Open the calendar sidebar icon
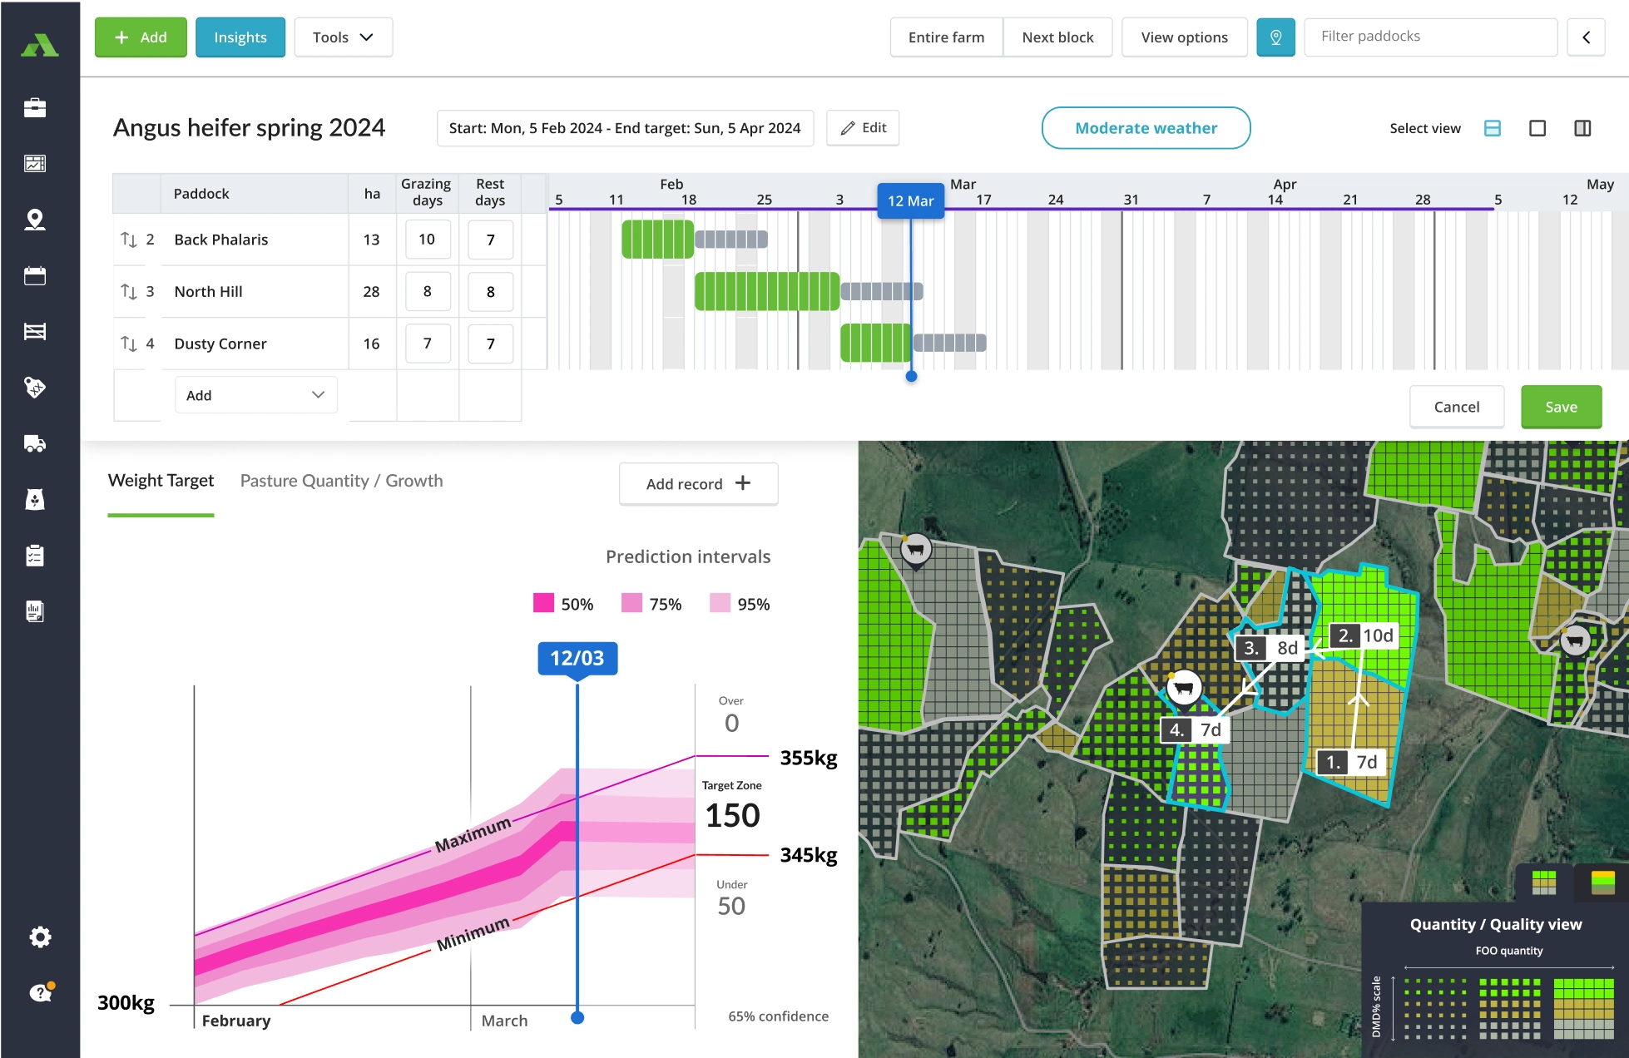The image size is (1629, 1058). click(35, 275)
